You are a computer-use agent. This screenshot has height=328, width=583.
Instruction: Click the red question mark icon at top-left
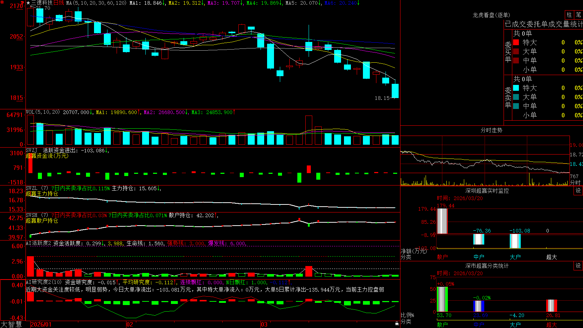pos(23,3)
